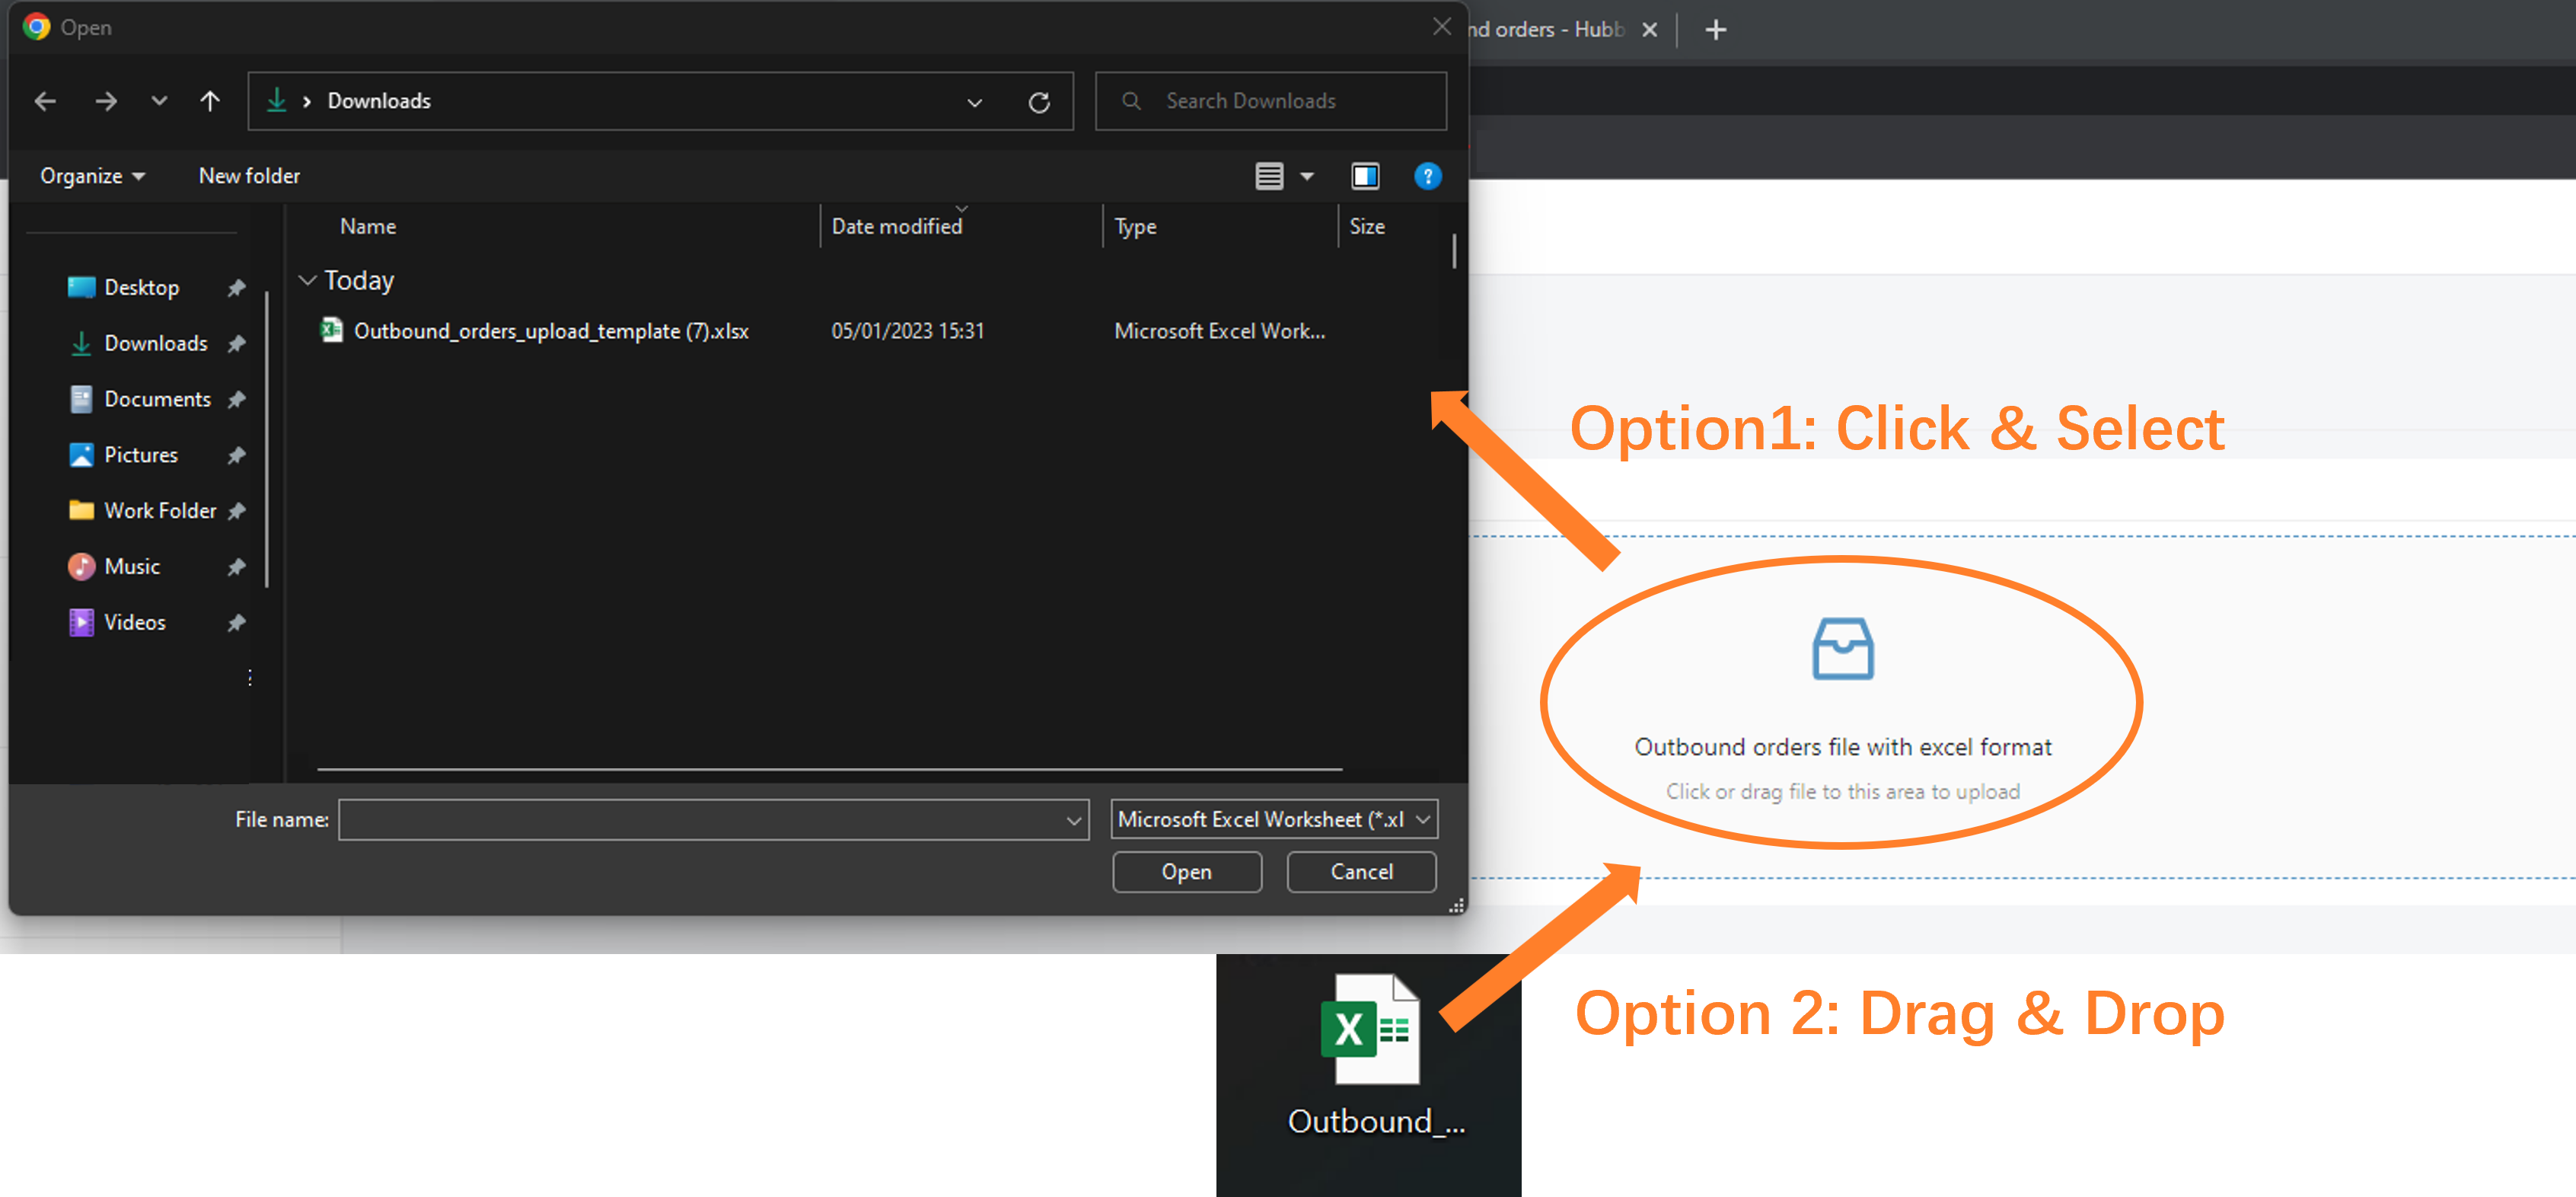Viewport: 2576px width, 1197px height.
Task: Select the Outbound Excel desktop file icon
Action: [x=1370, y=1031]
